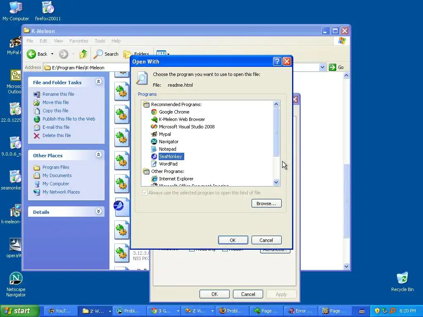Open the View menu
The height and width of the screenshot is (317, 423).
point(58,41)
